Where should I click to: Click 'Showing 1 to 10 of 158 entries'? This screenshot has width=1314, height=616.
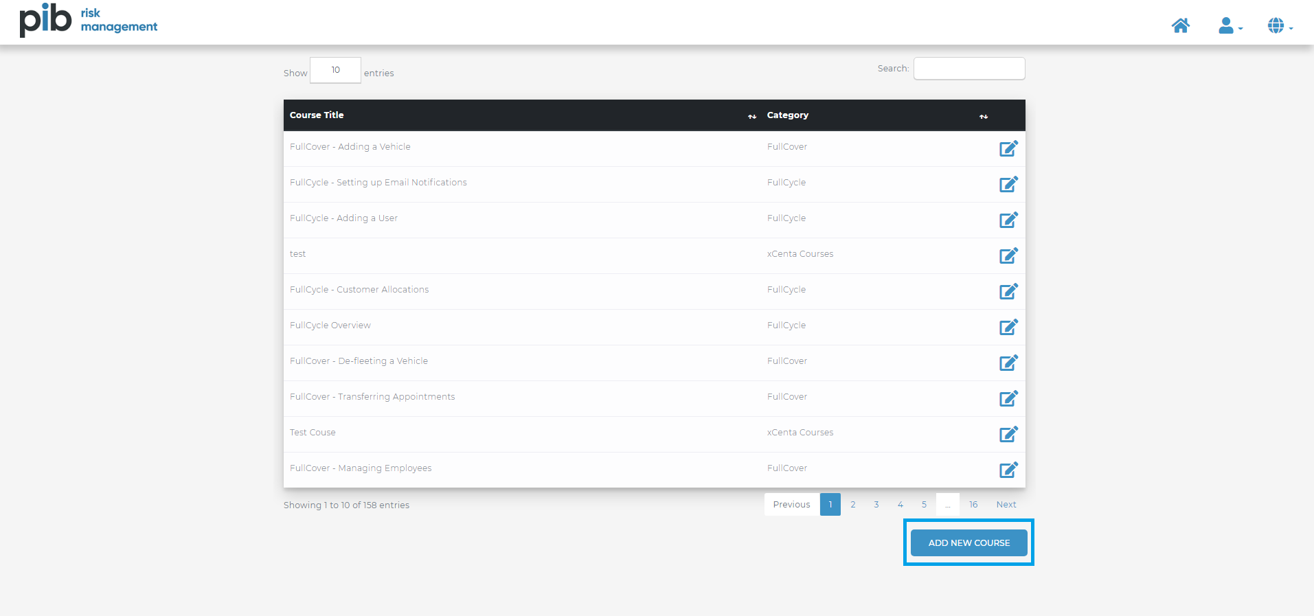(x=346, y=505)
